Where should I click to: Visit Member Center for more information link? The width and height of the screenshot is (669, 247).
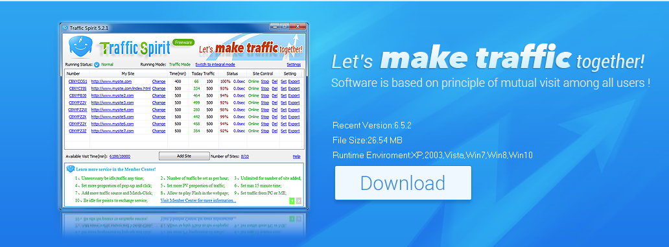pos(198,200)
